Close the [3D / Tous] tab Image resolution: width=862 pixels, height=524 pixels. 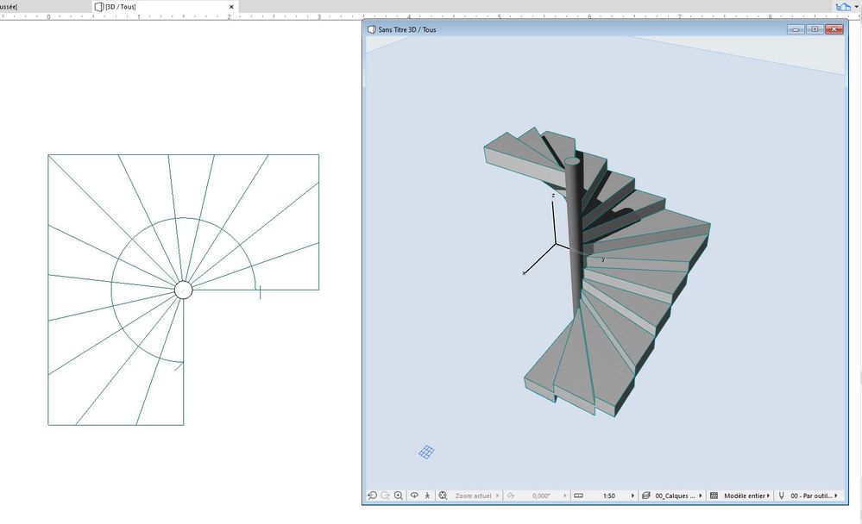(x=231, y=6)
